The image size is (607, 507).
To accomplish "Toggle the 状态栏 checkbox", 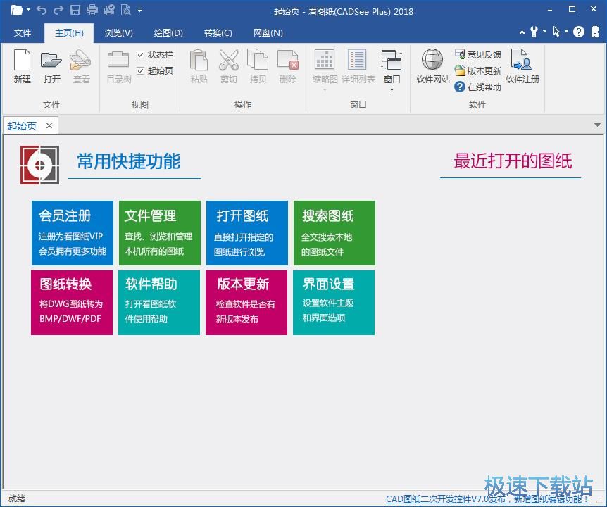I will [141, 54].
